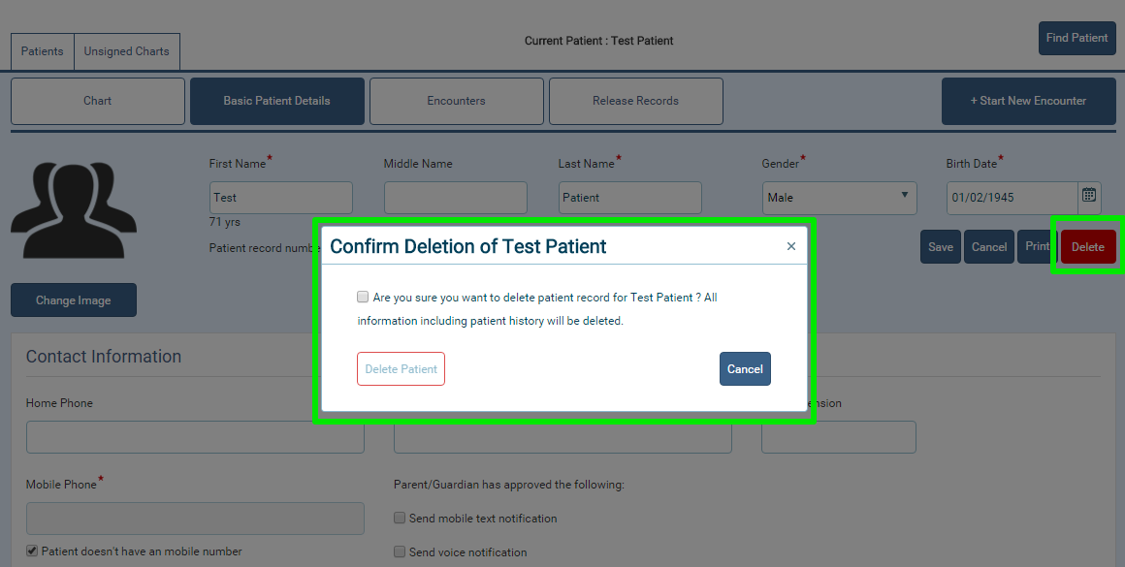The width and height of the screenshot is (1125, 567).
Task: Enable Send voice notification checkbox
Action: click(x=400, y=551)
